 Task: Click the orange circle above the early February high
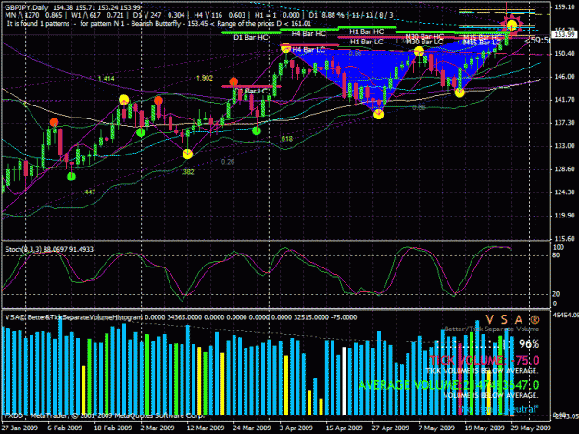point(54,122)
